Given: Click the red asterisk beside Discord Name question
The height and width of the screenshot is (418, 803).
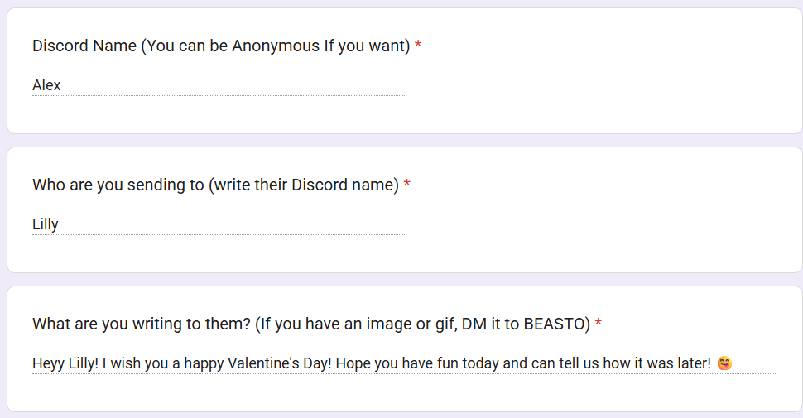Looking at the screenshot, I should coord(418,46).
